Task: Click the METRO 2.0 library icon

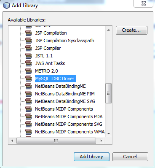Action: click(x=29, y=71)
